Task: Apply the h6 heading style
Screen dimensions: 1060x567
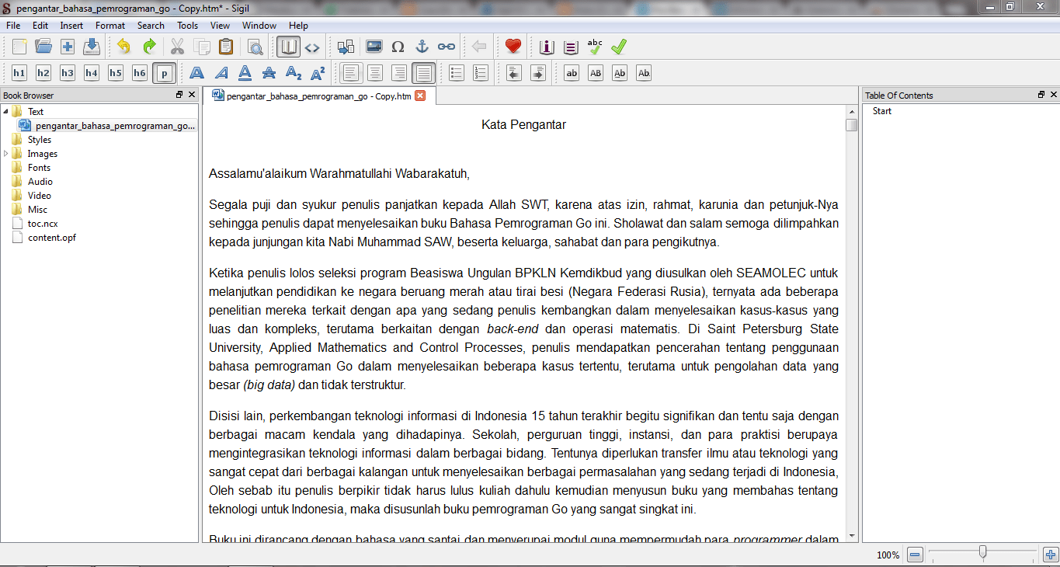Action: [x=140, y=73]
